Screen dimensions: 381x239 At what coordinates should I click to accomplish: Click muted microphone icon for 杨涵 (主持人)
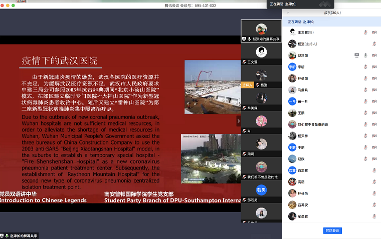click(x=374, y=43)
